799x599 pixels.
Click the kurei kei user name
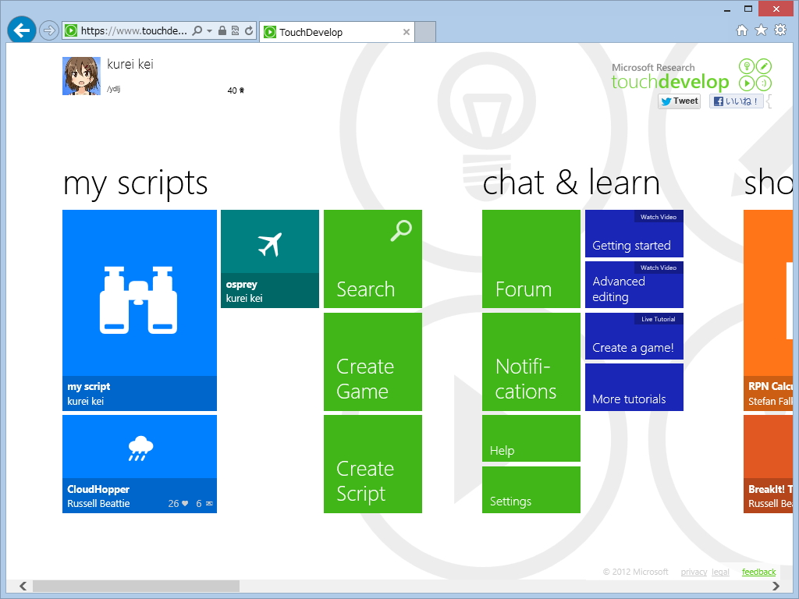pyautogui.click(x=130, y=64)
